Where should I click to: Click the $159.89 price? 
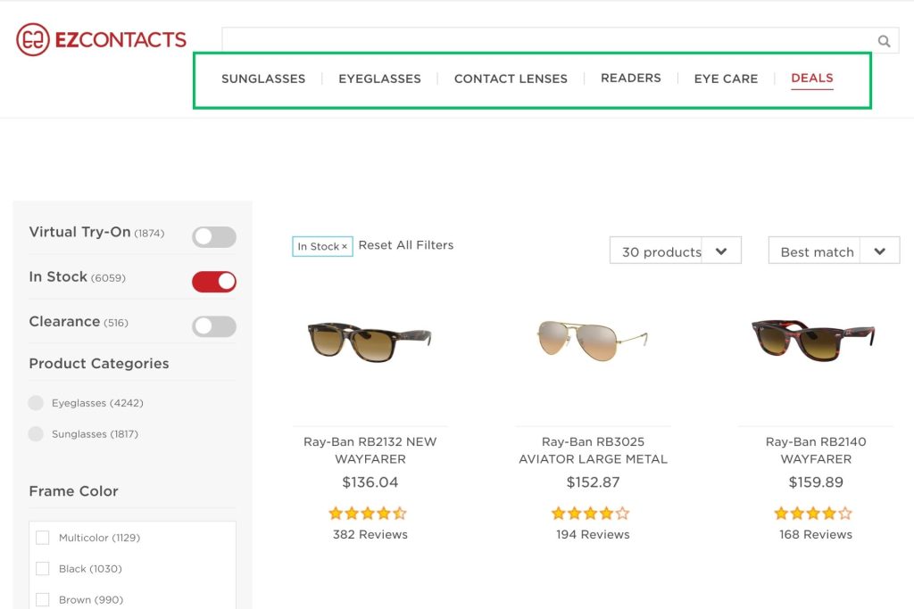click(816, 482)
